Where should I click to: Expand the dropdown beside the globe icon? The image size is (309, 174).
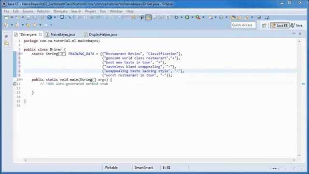pos(55,17)
